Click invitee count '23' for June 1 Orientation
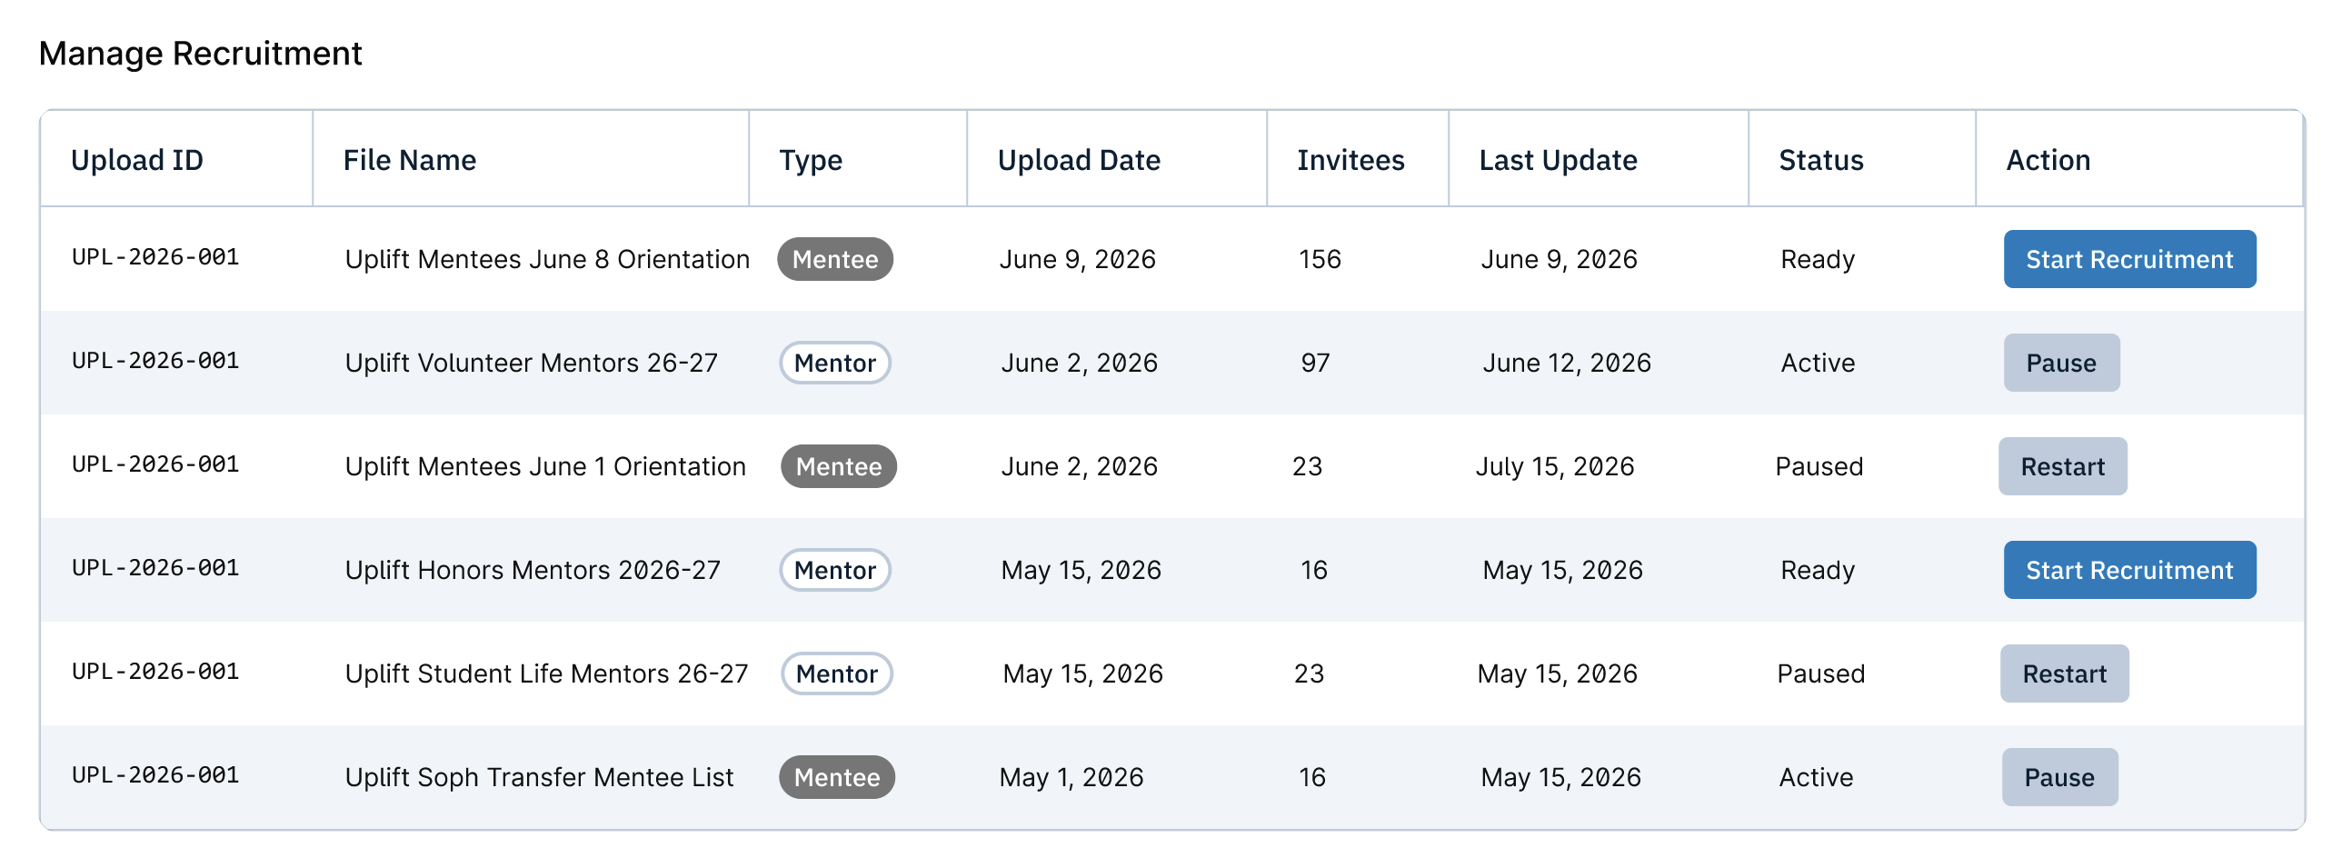 [1307, 466]
